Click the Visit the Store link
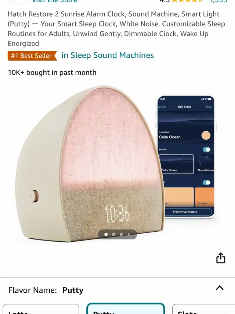Image resolution: width=235 pixels, height=314 pixels. [x=55, y=1]
